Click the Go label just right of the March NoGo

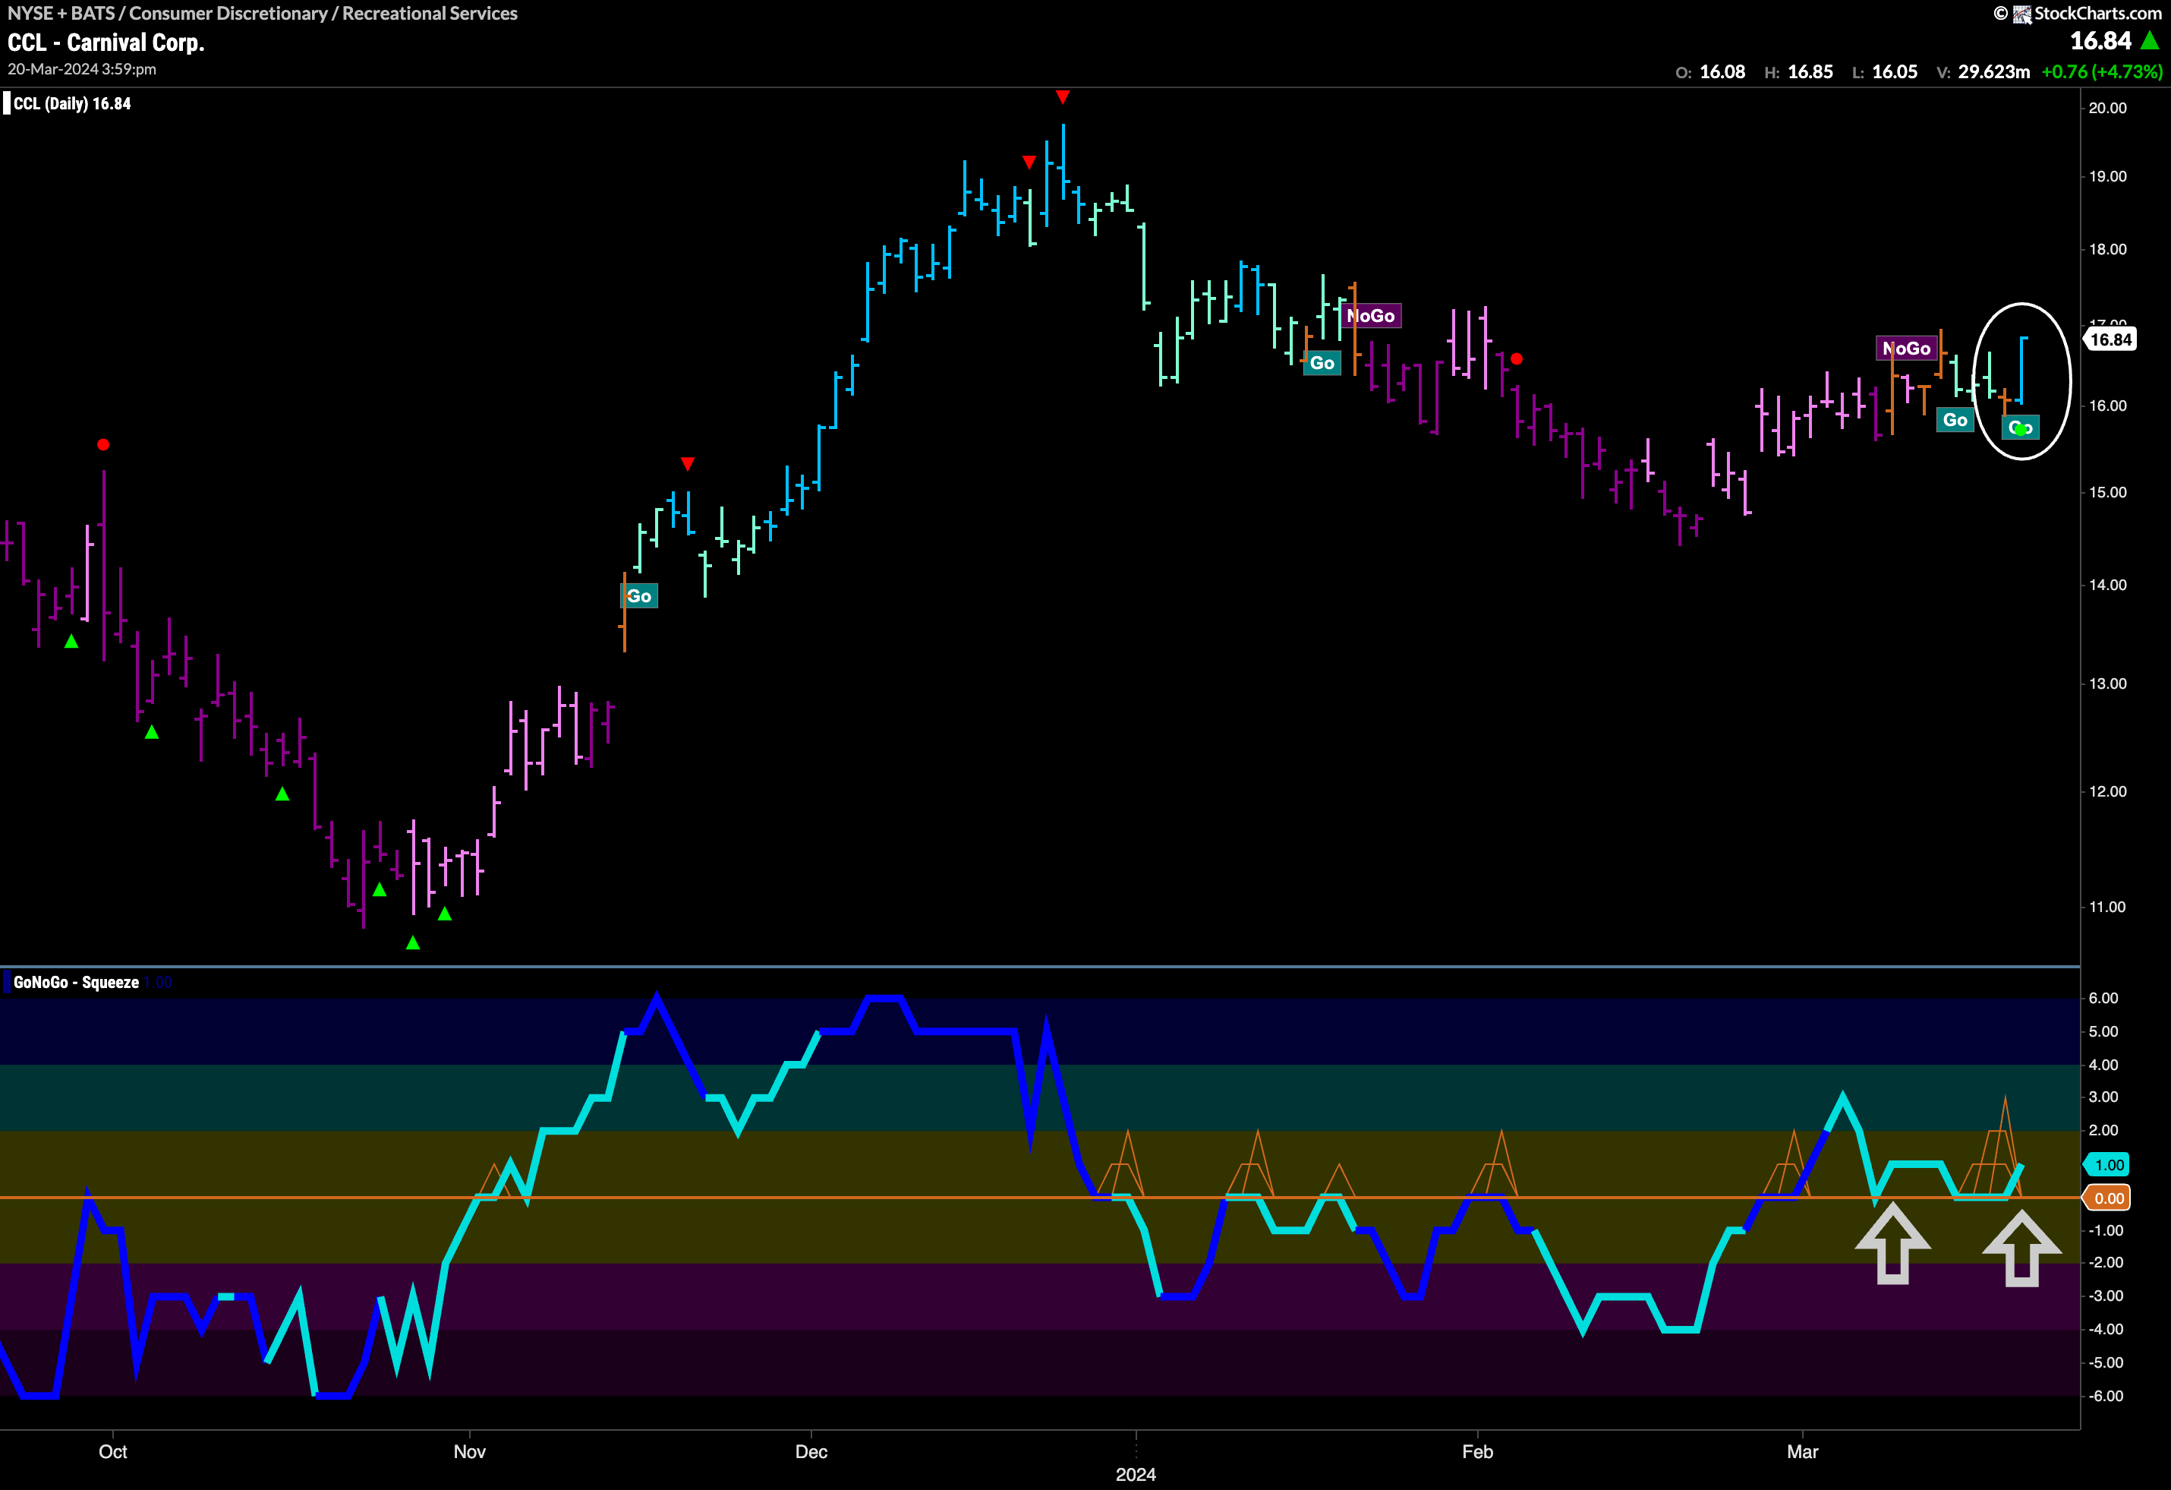(1955, 420)
